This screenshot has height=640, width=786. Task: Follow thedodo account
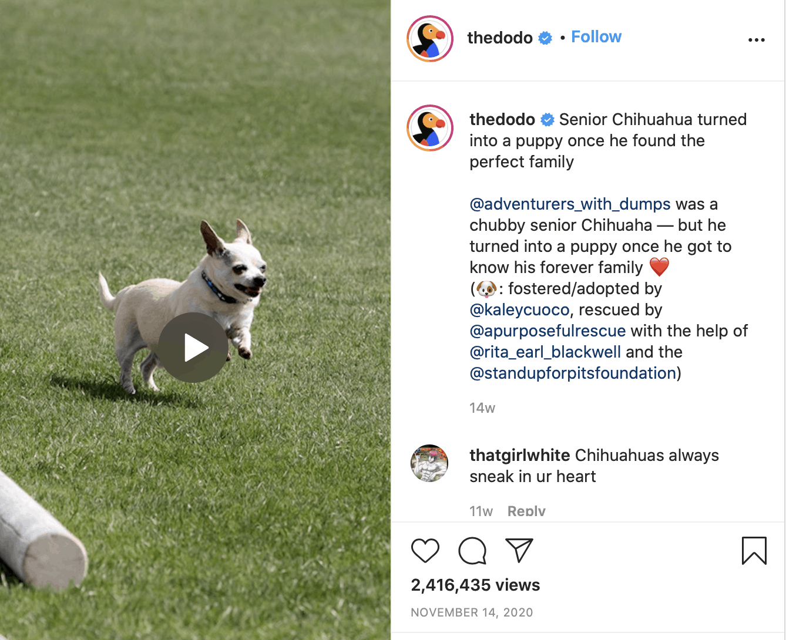[x=596, y=37]
